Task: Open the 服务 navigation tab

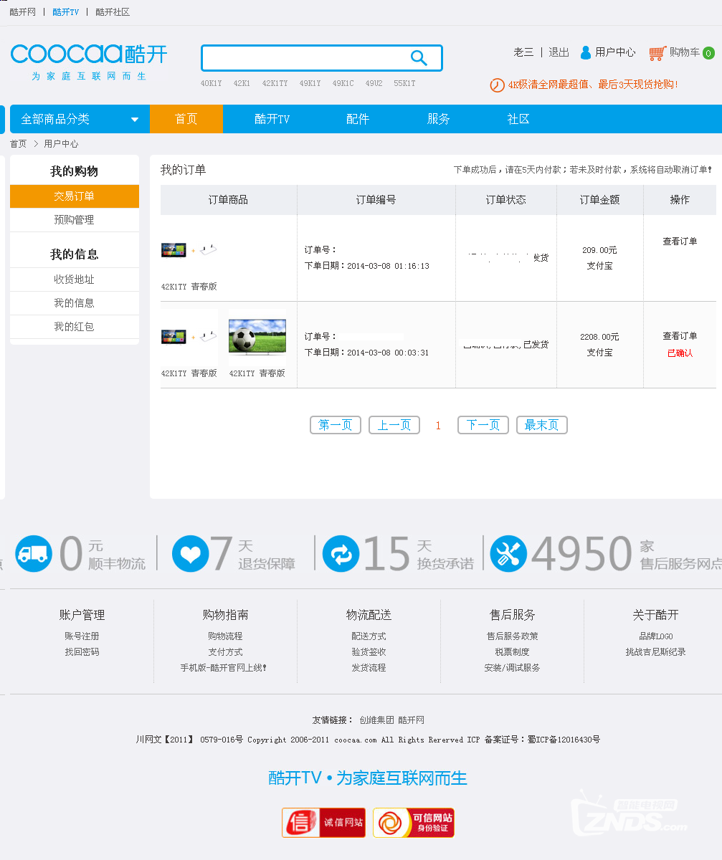Action: [438, 119]
